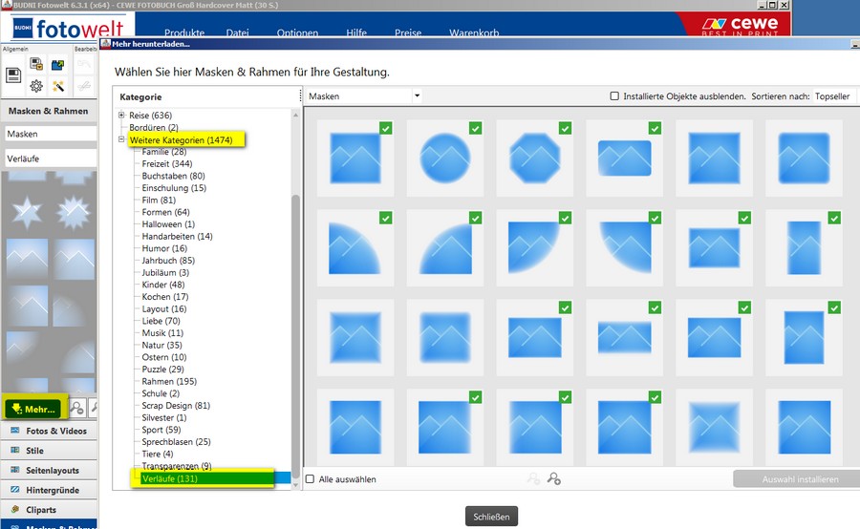Toggle checkmark on the circle mask thumbnail

(x=475, y=128)
